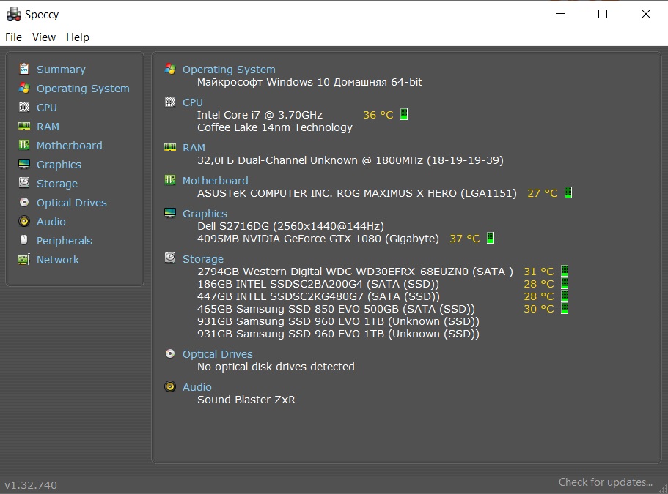Open the View menu
Image resolution: width=668 pixels, height=494 pixels.
click(44, 37)
